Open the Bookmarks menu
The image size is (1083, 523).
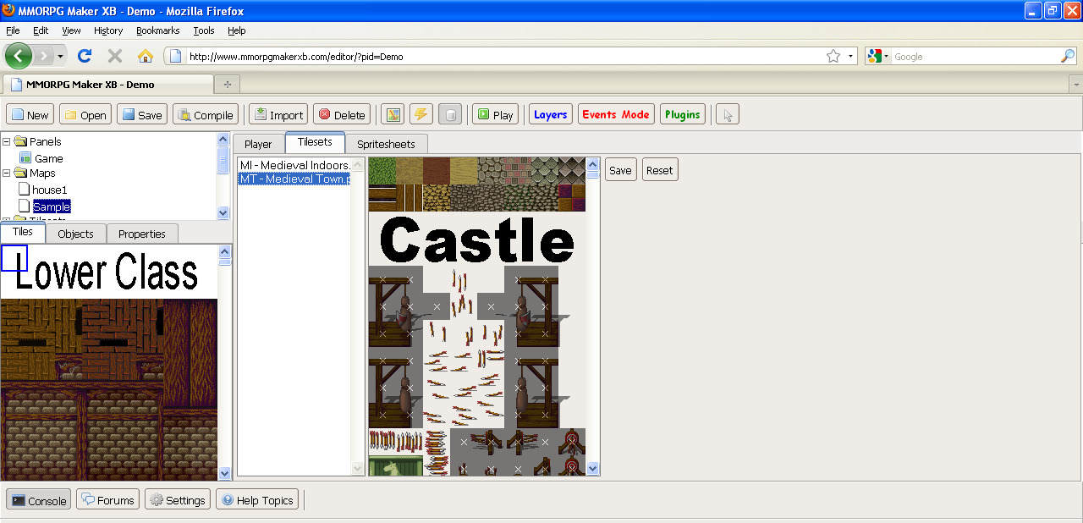point(158,30)
